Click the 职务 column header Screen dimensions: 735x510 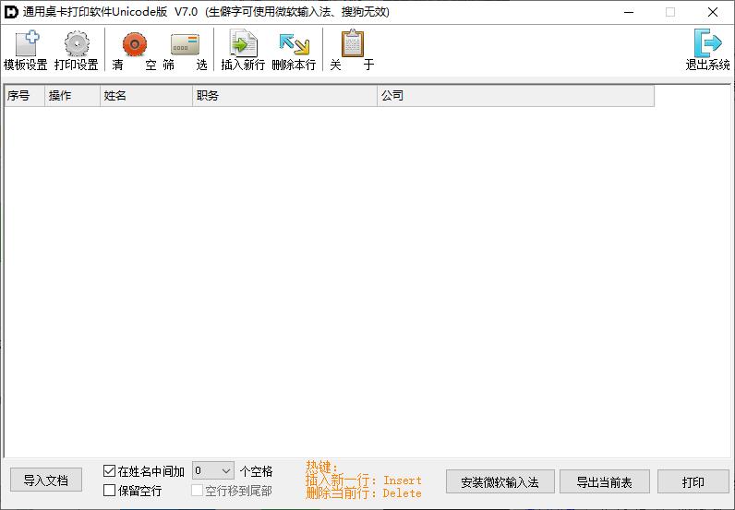click(285, 96)
